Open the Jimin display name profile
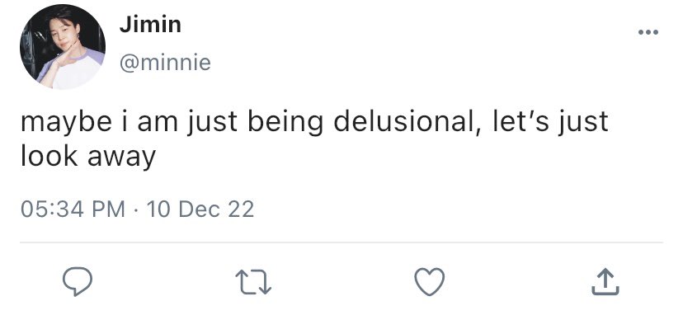683x320 pixels. (x=150, y=24)
